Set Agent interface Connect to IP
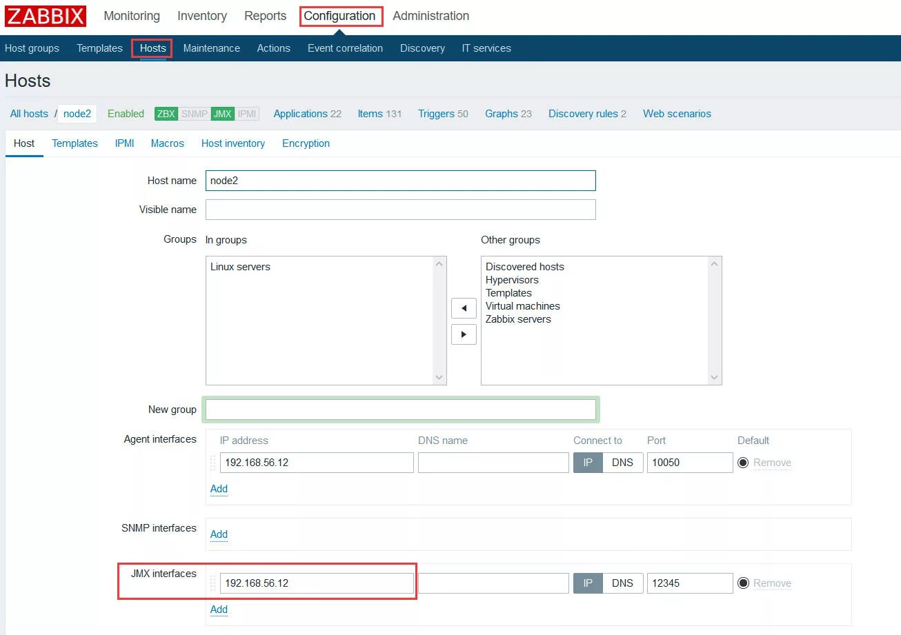Screen dimensions: 901x635 [588, 463]
